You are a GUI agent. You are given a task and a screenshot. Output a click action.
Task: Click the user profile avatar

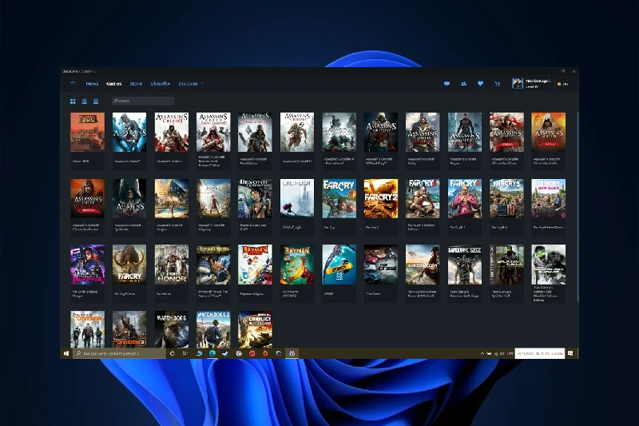point(518,83)
